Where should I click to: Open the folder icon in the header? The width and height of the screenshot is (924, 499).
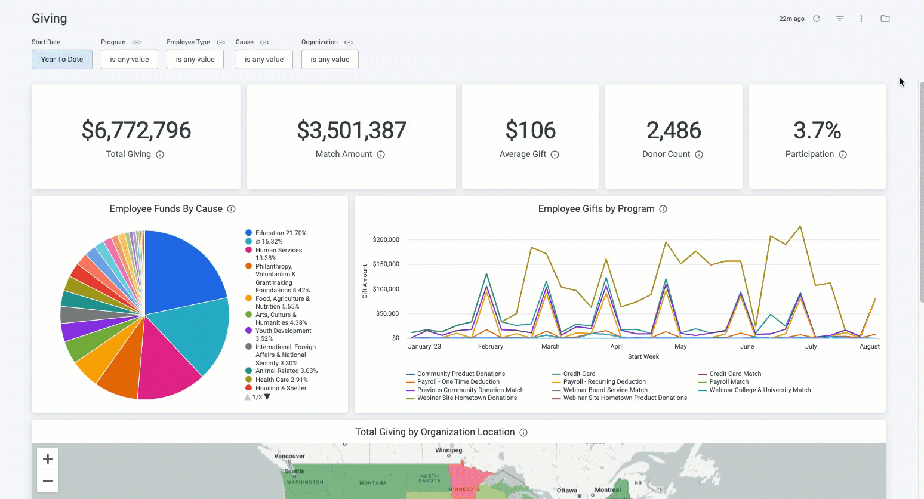[x=885, y=19]
